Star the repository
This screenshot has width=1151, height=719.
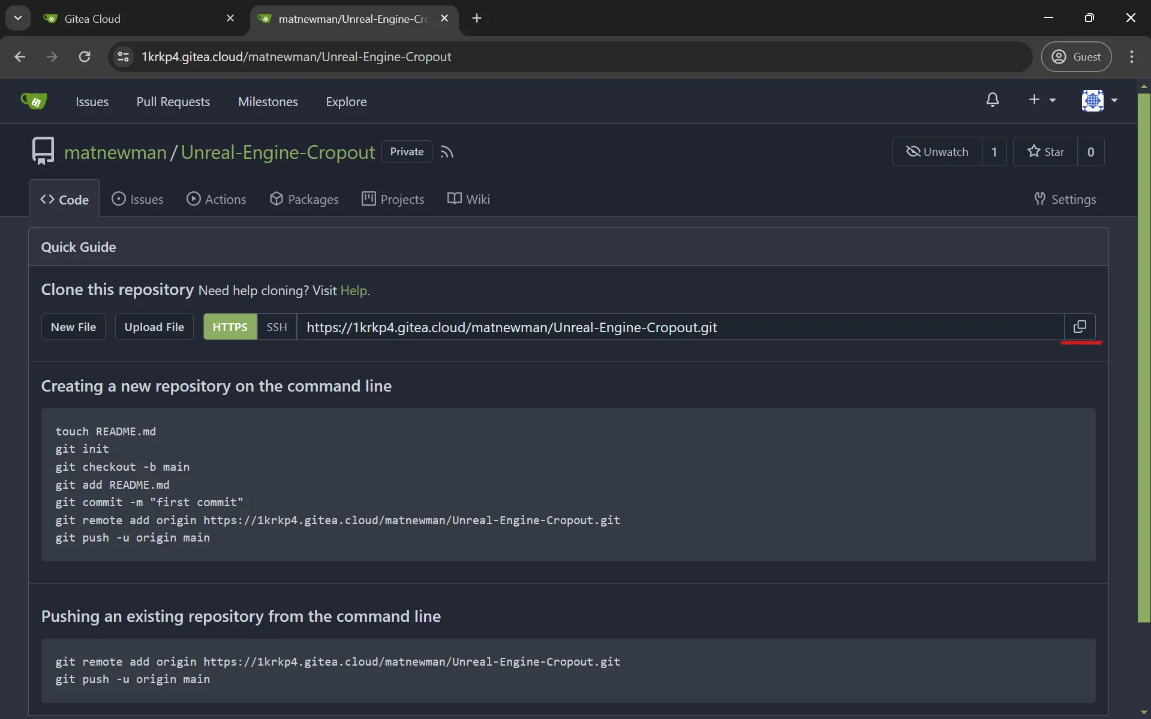tap(1046, 151)
